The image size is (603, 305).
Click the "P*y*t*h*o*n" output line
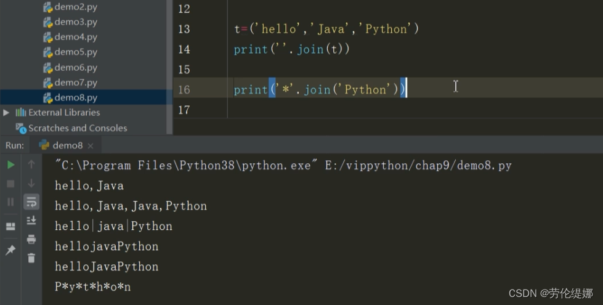pos(92,287)
